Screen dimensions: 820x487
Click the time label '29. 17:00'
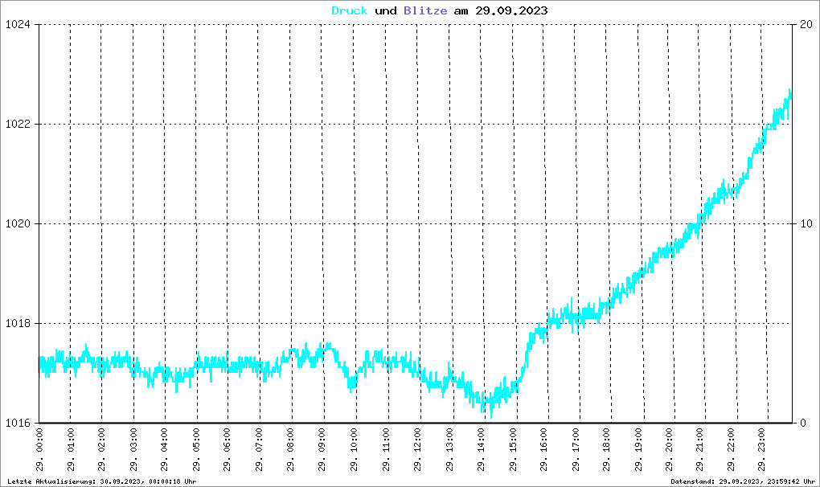click(576, 450)
